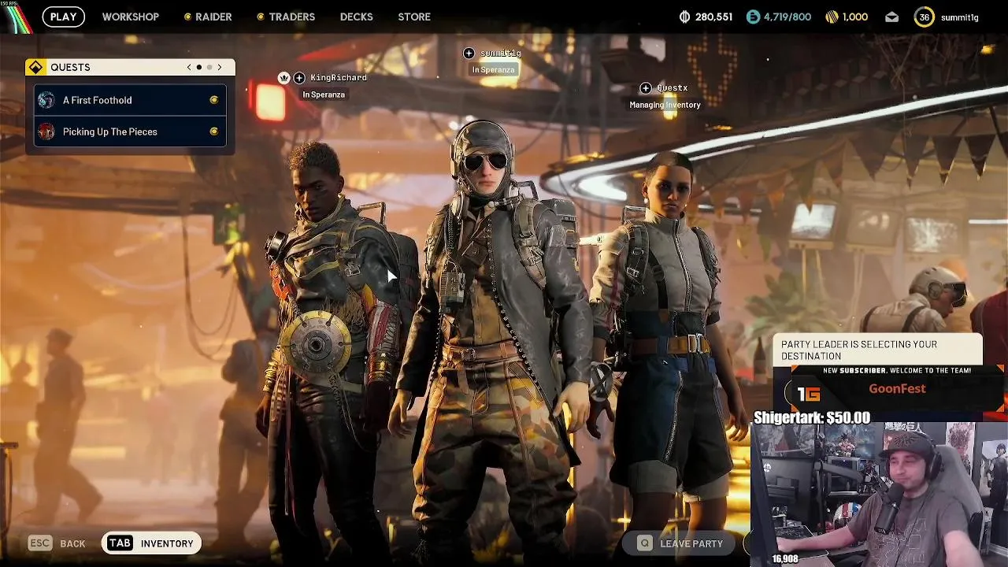Click the gold cred currency icon
The image size is (1008, 567).
tap(832, 17)
